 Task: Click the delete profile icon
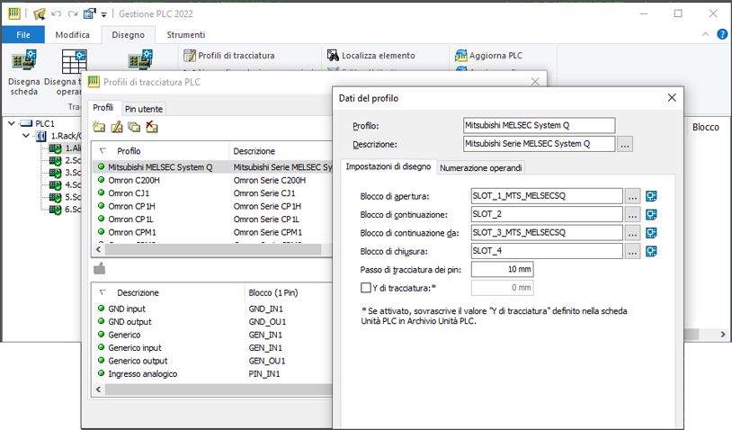click(x=152, y=127)
